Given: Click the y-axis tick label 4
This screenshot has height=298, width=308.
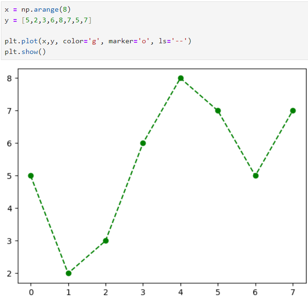Looking at the screenshot, I should (9, 208).
